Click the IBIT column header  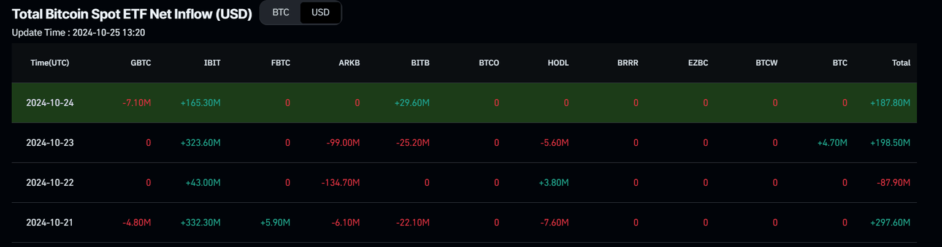tap(212, 63)
